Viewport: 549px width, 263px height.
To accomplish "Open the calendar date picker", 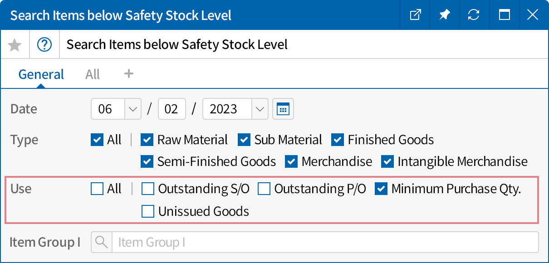I will (x=283, y=109).
